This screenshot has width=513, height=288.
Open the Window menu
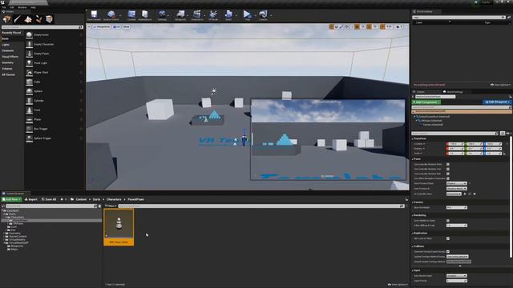[x=22, y=7]
